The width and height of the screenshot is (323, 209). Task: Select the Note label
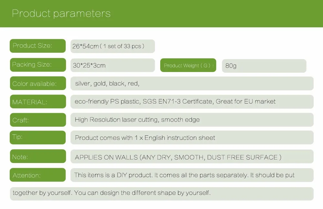tap(38, 156)
